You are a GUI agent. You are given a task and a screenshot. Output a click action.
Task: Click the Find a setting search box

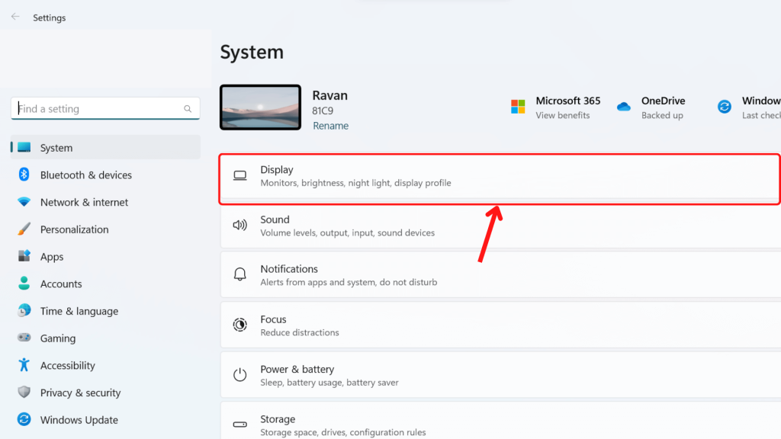[x=105, y=108]
